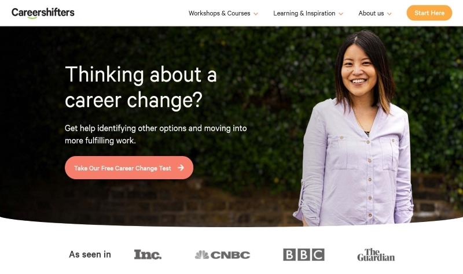Click the fulfilling work subheading text
Image resolution: width=463 pixels, height=274 pixels.
click(156, 134)
